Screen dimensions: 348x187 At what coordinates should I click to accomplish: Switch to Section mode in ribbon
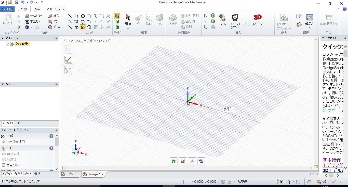click(117, 22)
